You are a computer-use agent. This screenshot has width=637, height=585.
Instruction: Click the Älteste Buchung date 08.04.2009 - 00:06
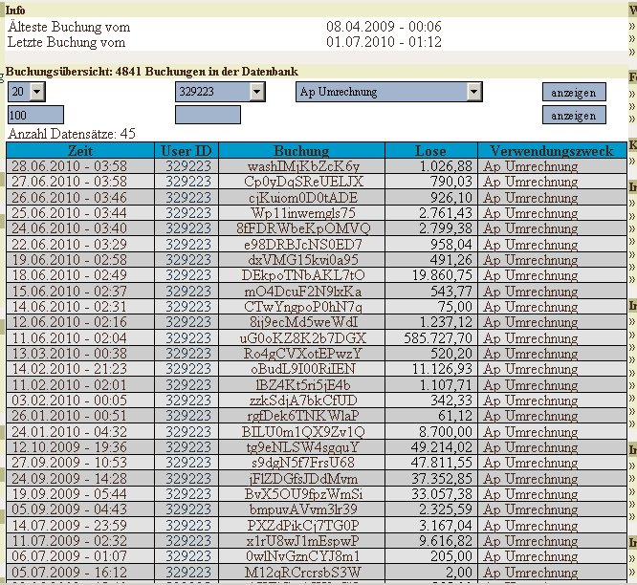[384, 27]
